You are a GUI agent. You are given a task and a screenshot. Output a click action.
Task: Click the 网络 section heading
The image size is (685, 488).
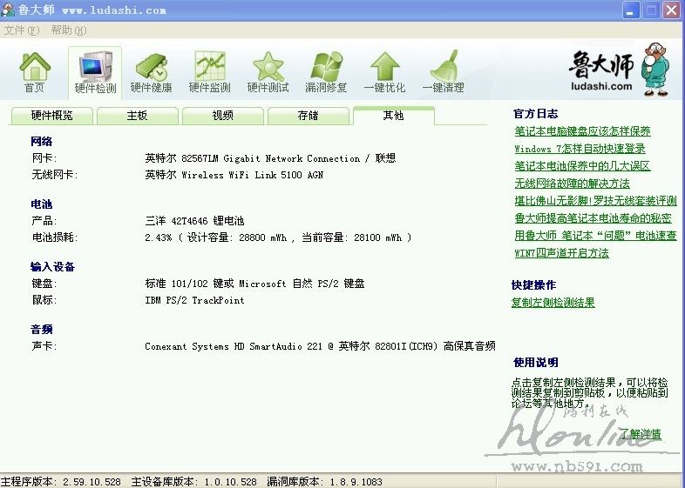pyautogui.click(x=42, y=141)
